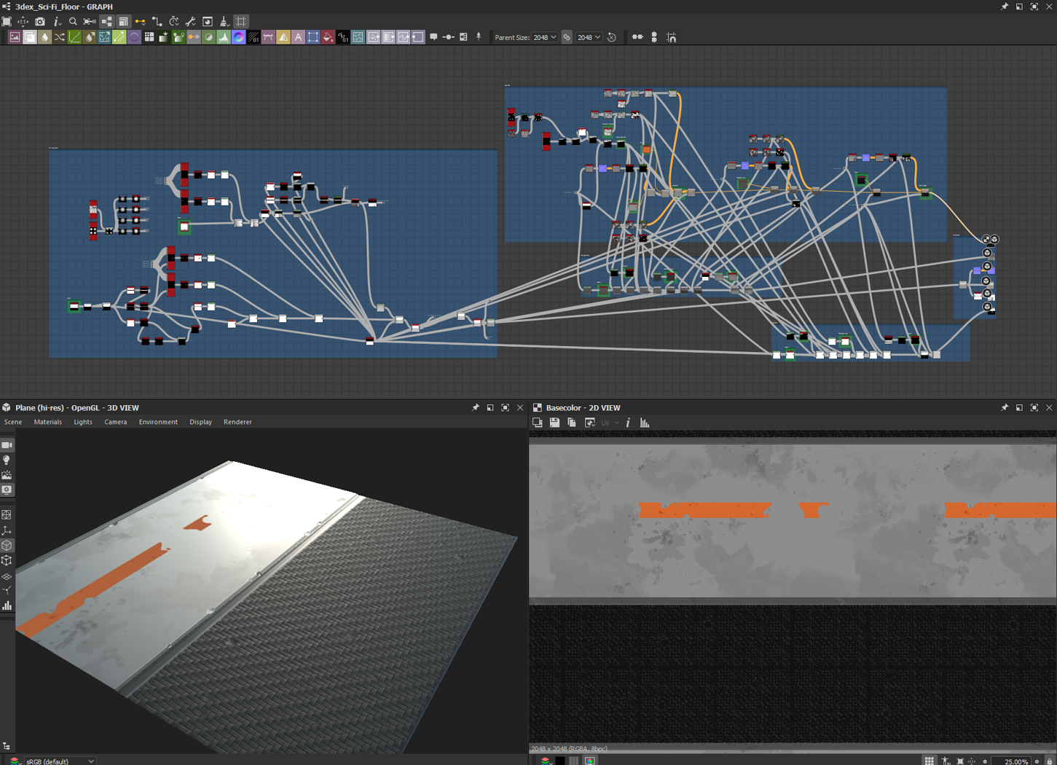Add a Bitmap node from the graph toolbar

15,37
